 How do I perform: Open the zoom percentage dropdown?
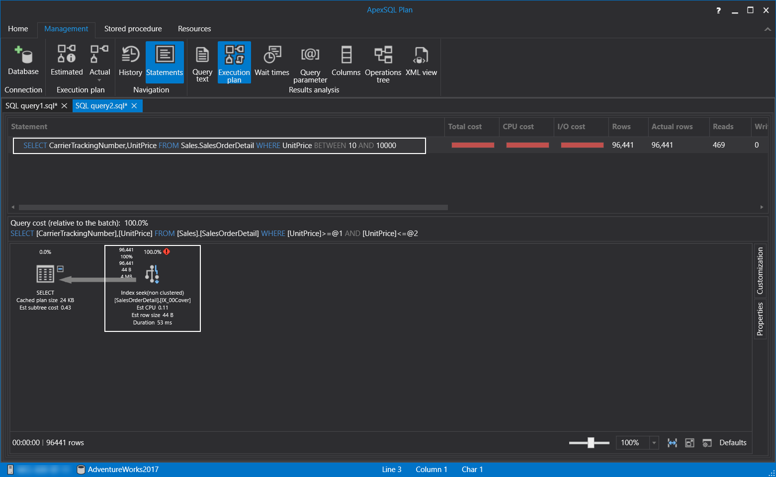654,443
